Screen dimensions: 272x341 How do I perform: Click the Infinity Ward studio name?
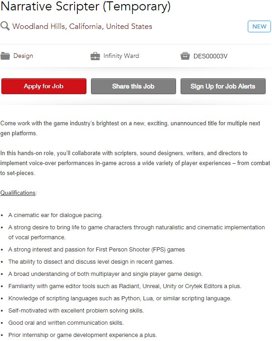pyautogui.click(x=121, y=56)
